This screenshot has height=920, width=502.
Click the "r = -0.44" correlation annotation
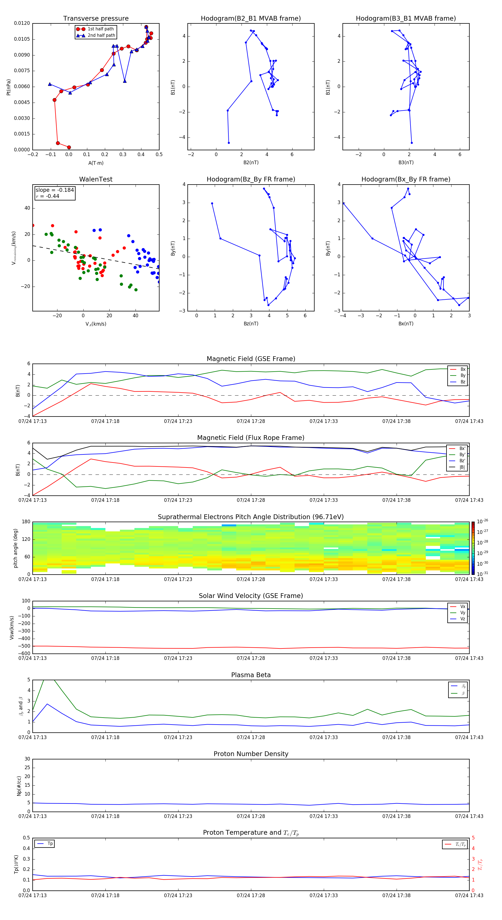[47, 196]
